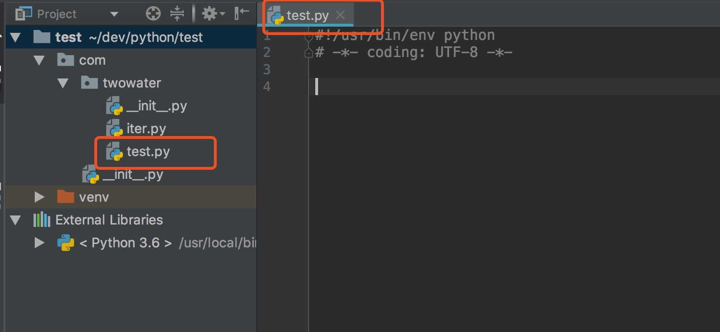Expand the Python 3.6 library node
Image resolution: width=720 pixels, height=332 pixels.
tap(40, 243)
